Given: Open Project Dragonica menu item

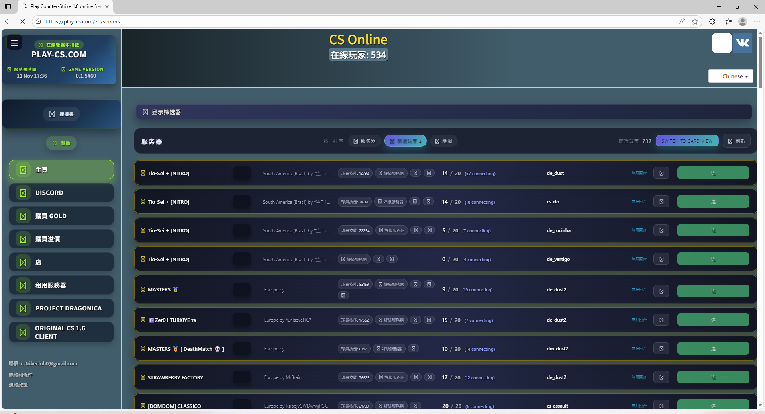Looking at the screenshot, I should tap(61, 309).
